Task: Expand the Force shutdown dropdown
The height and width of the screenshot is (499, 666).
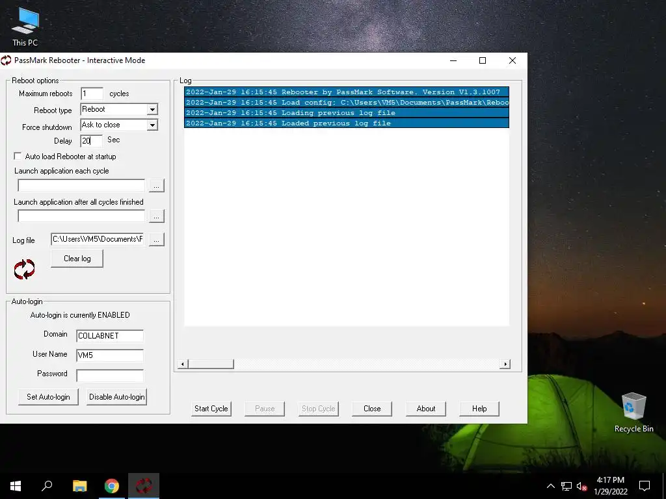Action: 152,125
